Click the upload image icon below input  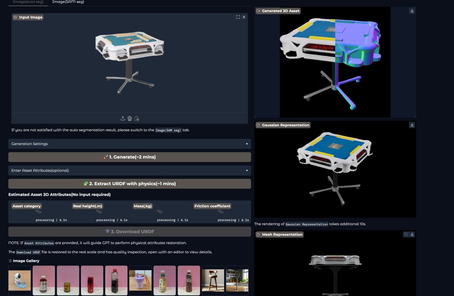(123, 118)
